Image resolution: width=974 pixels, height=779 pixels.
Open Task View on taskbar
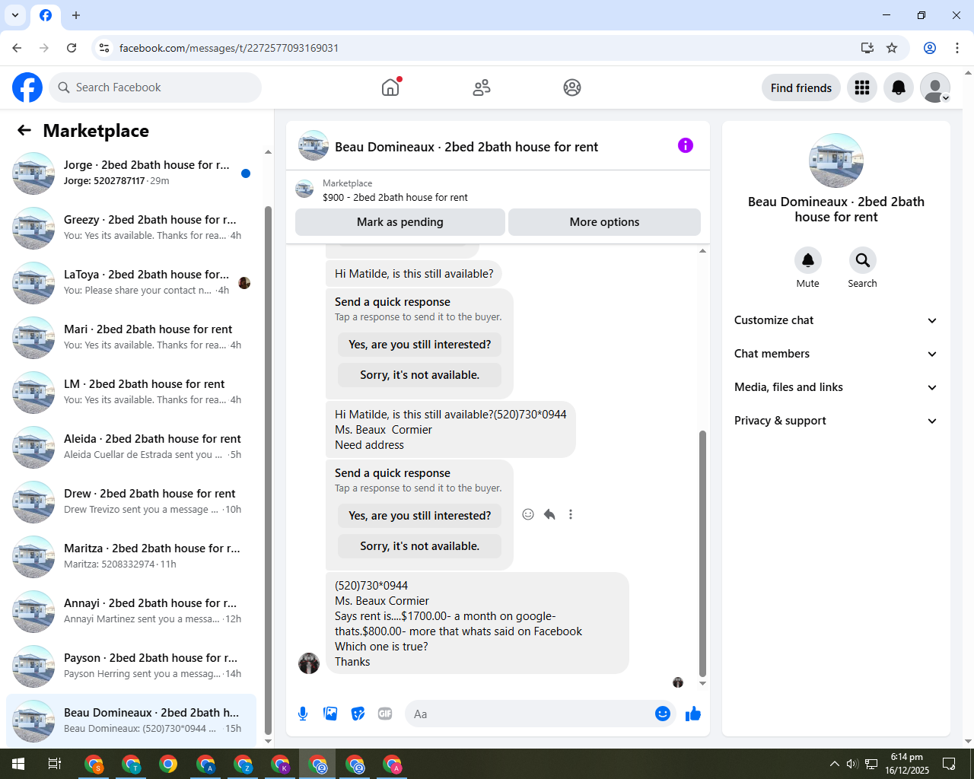(x=55, y=764)
